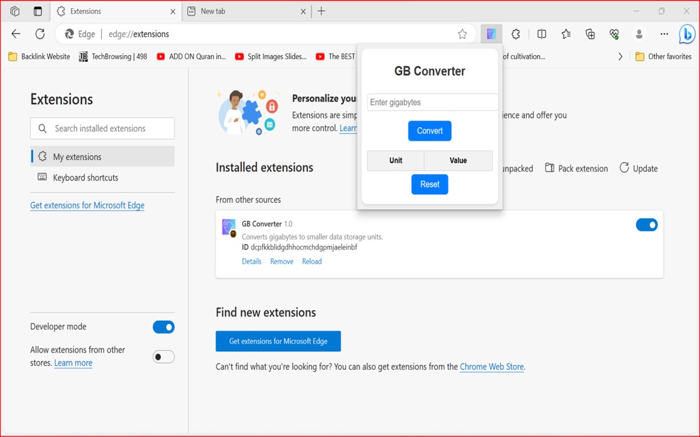Open the ADD ON Quran in... bookmark
Image resolution: width=700 pixels, height=437 pixels.
pyautogui.click(x=191, y=57)
